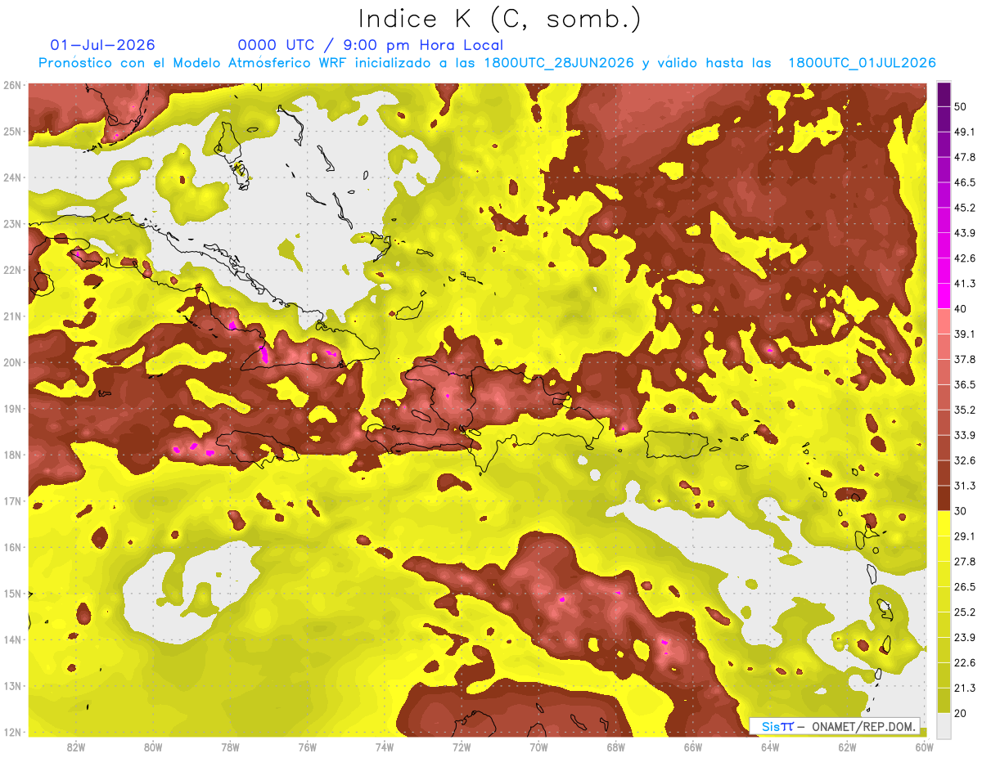Click the date '01-Jul-2026'
This screenshot has height=758, width=982.
[102, 45]
